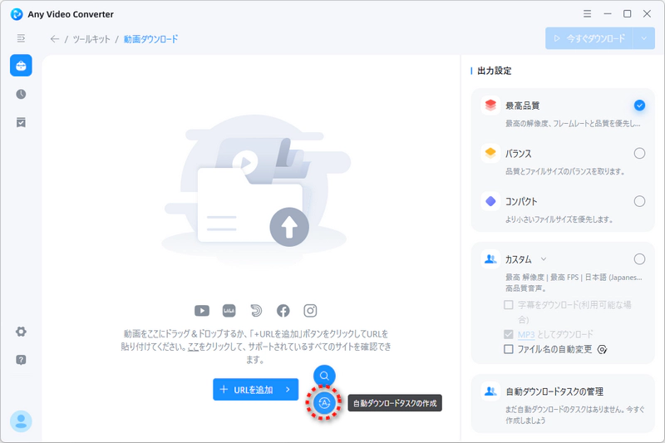The height and width of the screenshot is (443, 665).
Task: Click the 出力設定 heading
Action: pyautogui.click(x=495, y=71)
